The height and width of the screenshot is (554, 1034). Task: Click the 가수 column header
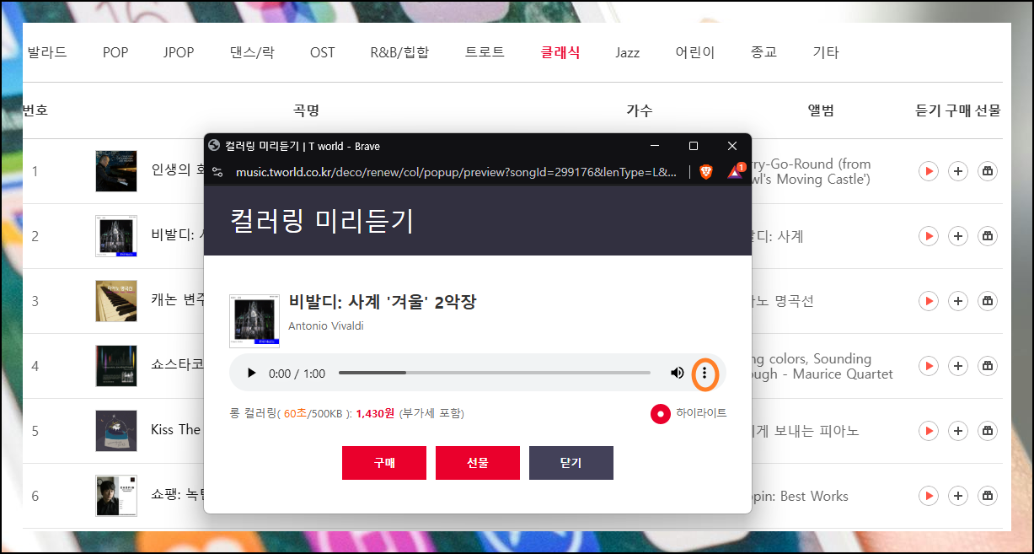click(x=640, y=110)
